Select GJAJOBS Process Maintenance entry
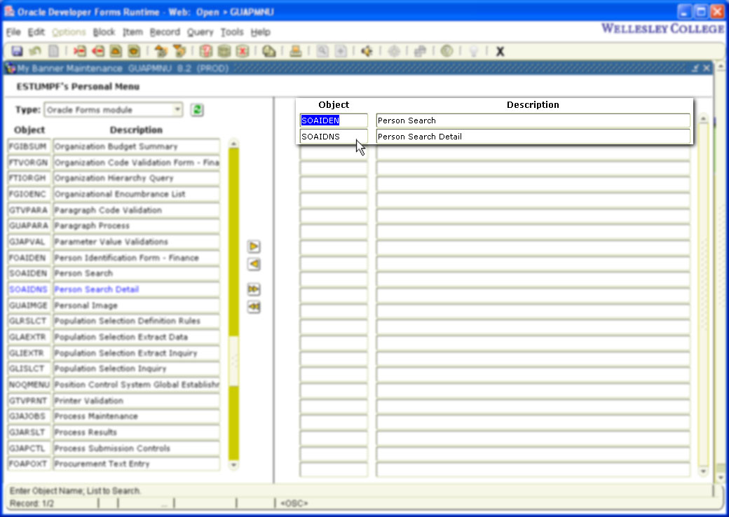The height and width of the screenshot is (517, 729). tap(114, 416)
